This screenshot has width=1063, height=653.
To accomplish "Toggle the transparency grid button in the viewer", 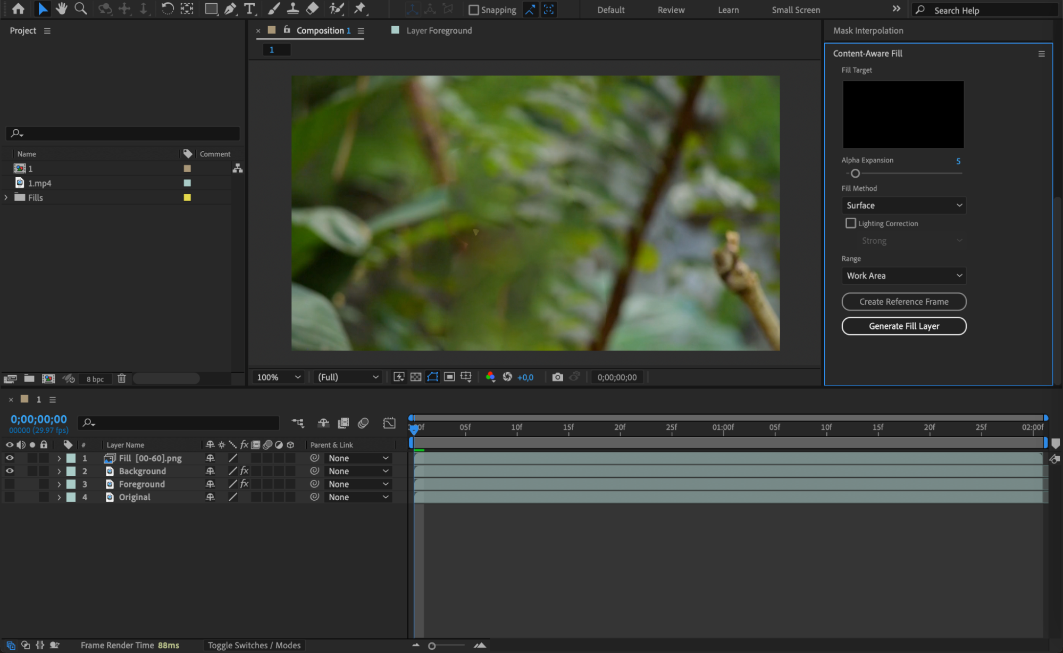I will click(x=416, y=377).
